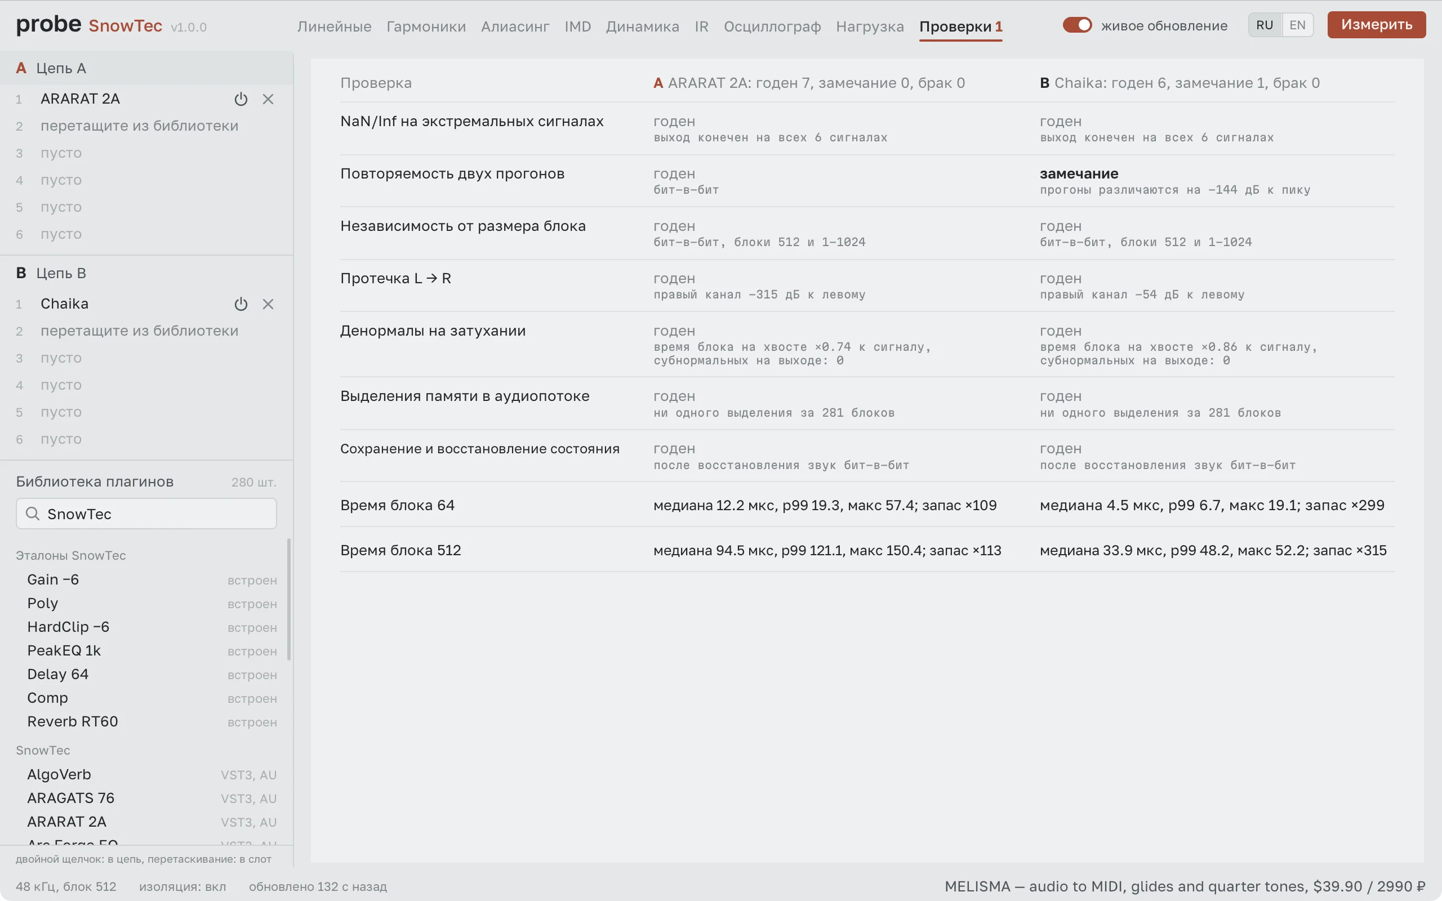Click the 'Время блока 512' row label
The height and width of the screenshot is (901, 1442).
point(400,550)
